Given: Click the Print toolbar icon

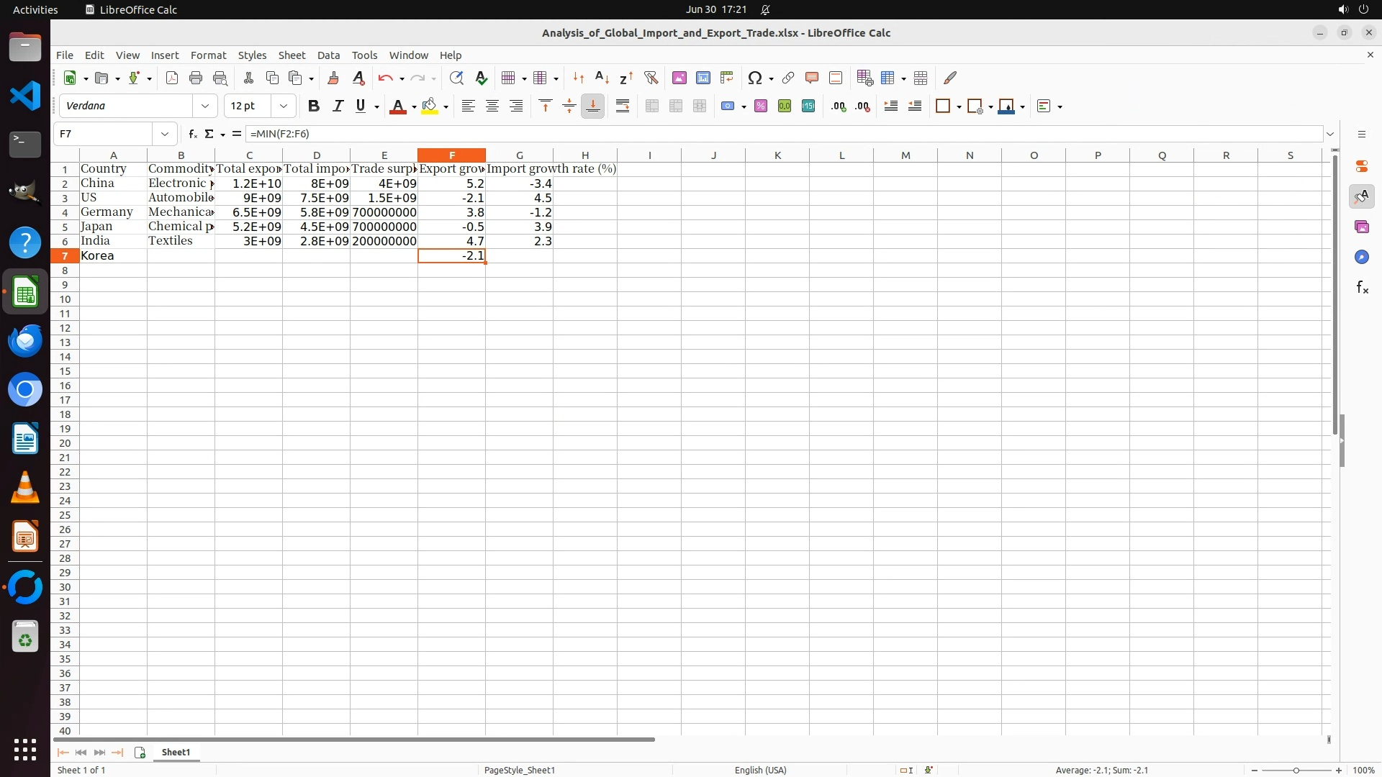Looking at the screenshot, I should [x=196, y=78].
